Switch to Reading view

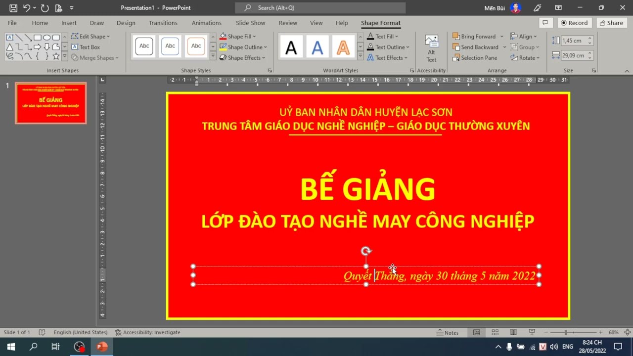513,332
